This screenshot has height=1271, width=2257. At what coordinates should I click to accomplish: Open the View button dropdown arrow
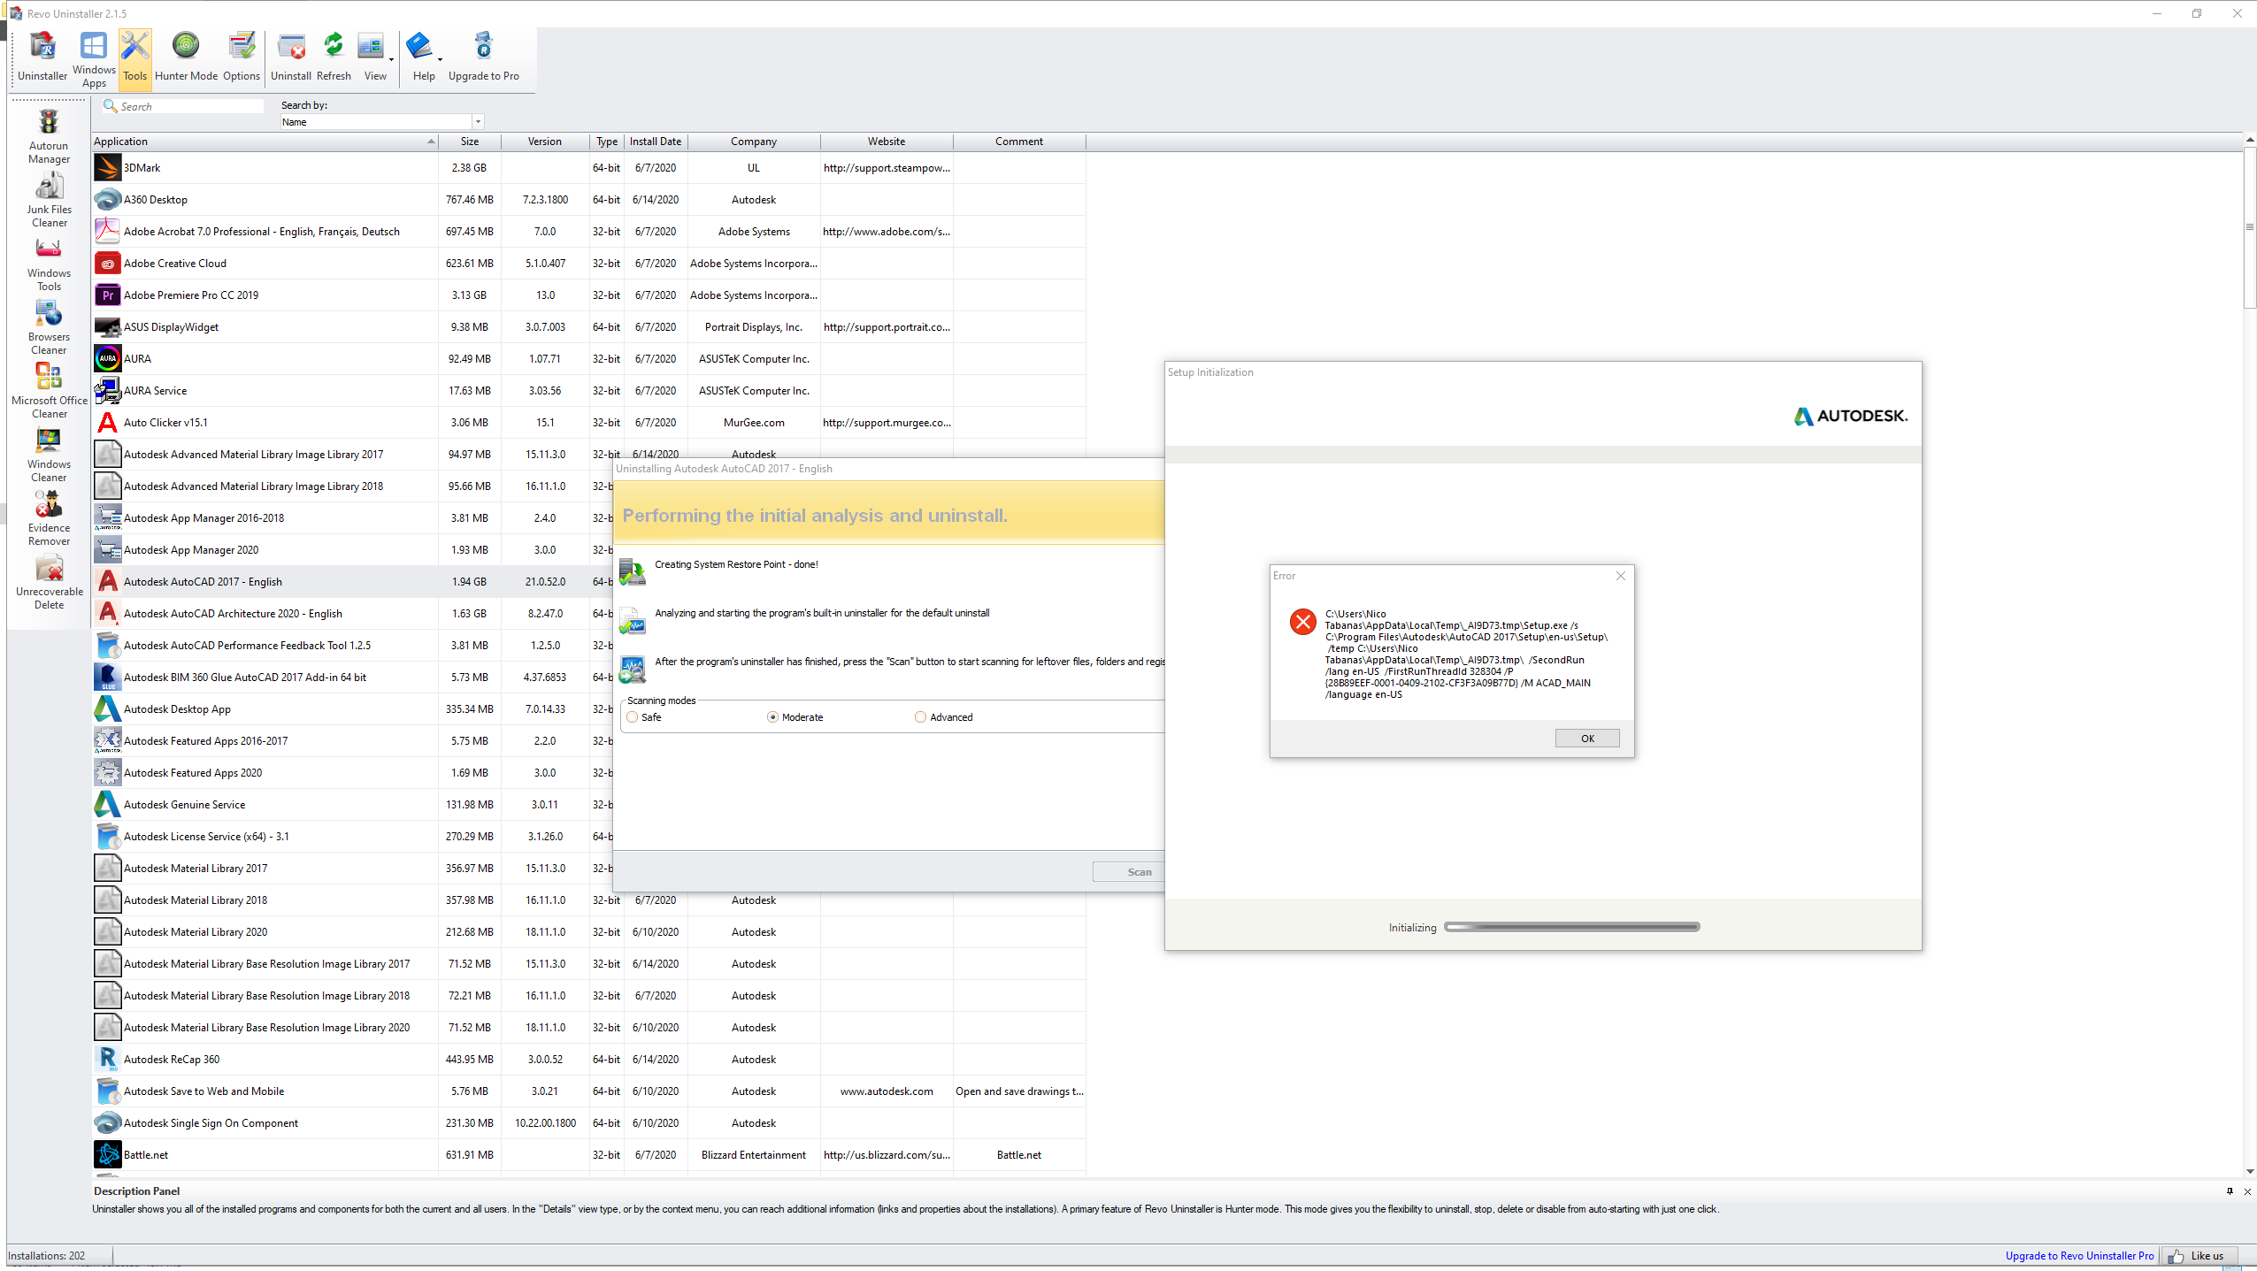coord(391,60)
